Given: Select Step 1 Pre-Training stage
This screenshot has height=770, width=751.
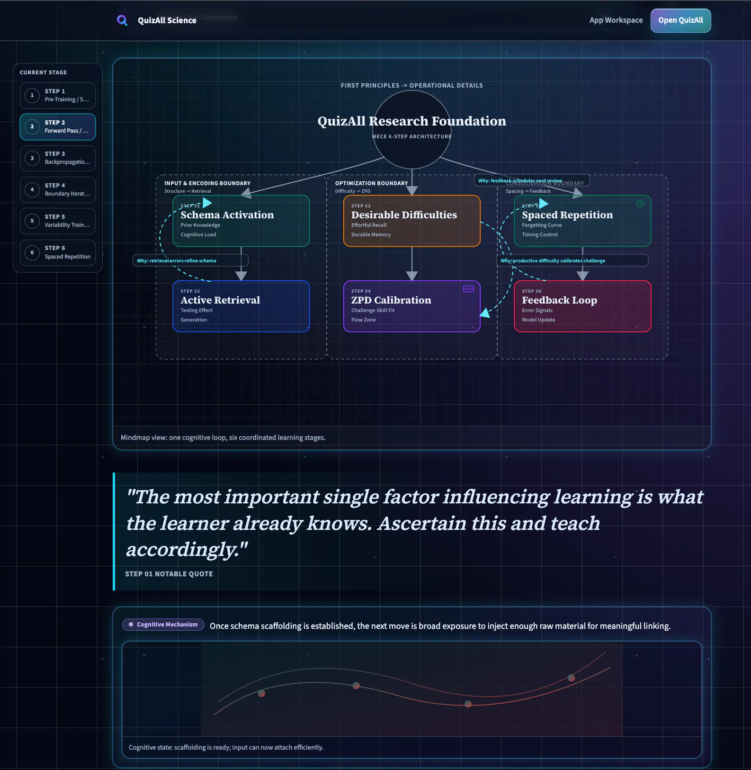Looking at the screenshot, I should click(x=58, y=96).
